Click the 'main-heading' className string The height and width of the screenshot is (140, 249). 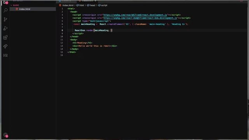pyautogui.click(x=157, y=24)
